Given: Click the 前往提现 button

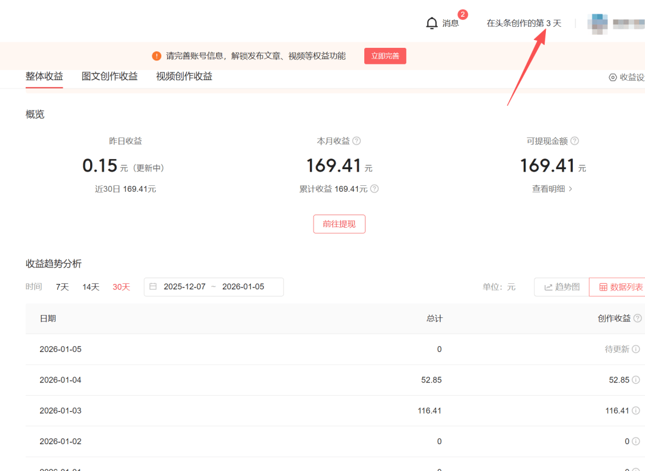Looking at the screenshot, I should pos(339,224).
